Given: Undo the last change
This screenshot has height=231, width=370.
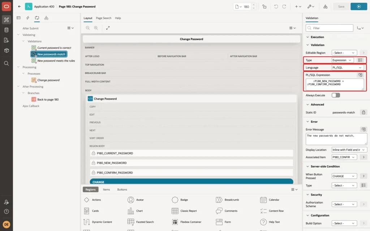Looking at the screenshot, I should pos(276,6).
